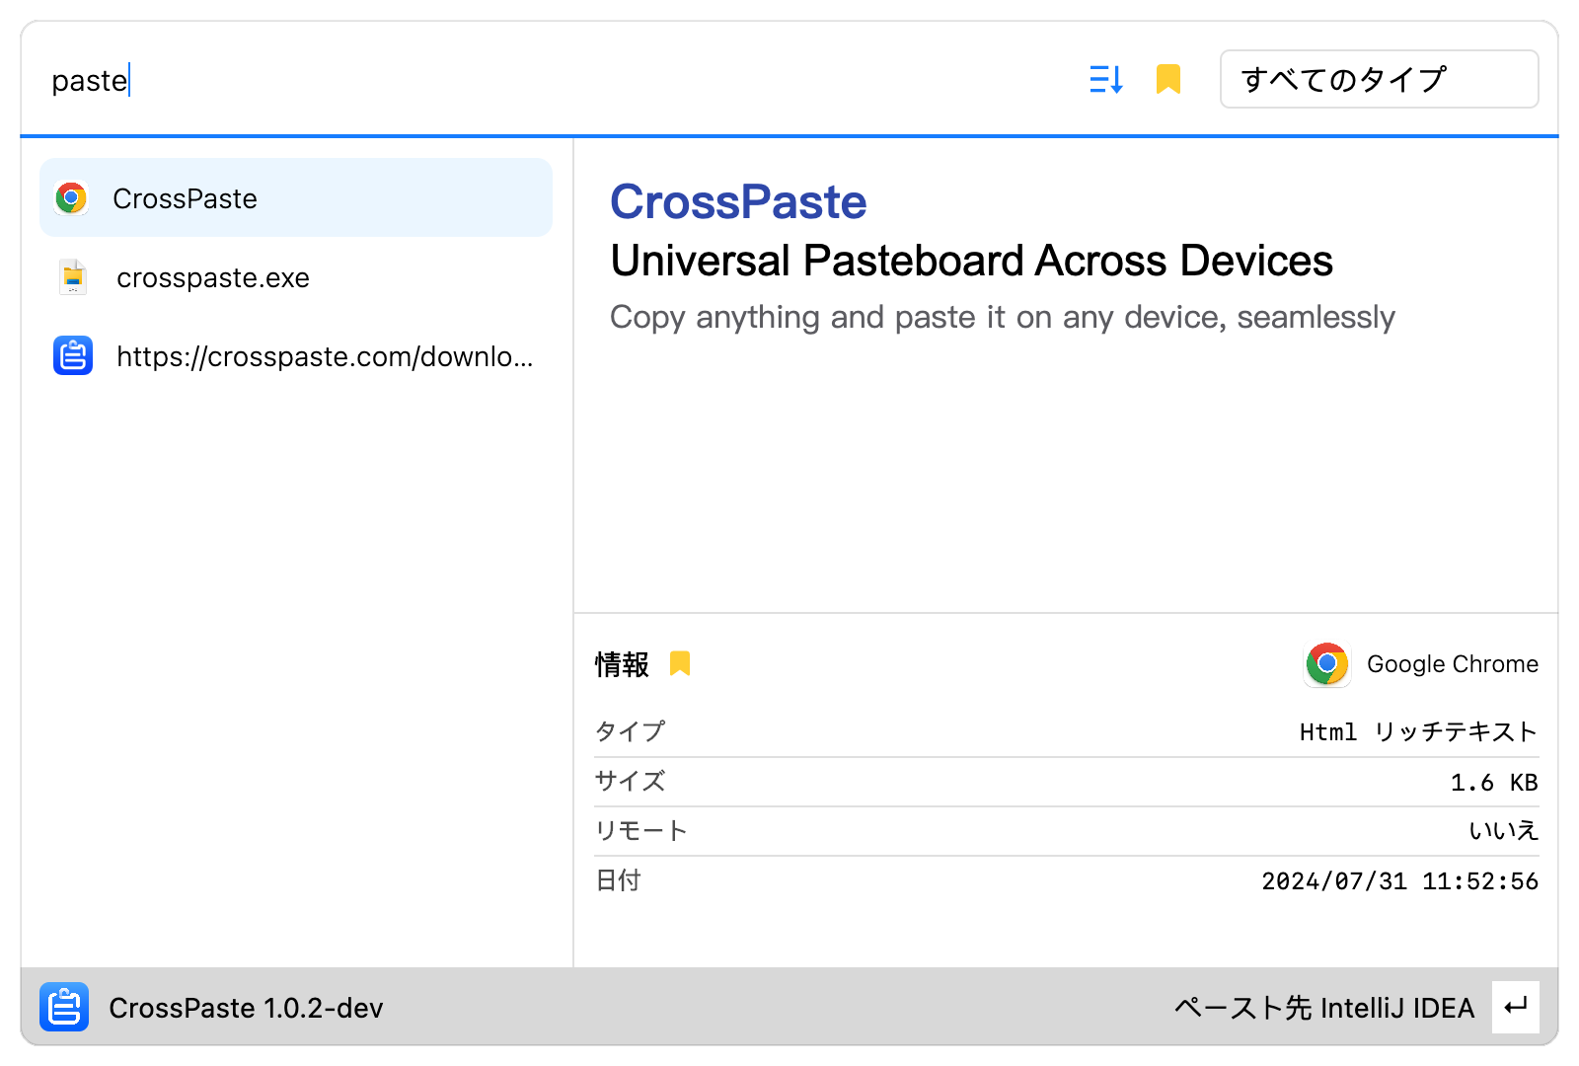Click the Google Chrome source label

[x=1452, y=664]
